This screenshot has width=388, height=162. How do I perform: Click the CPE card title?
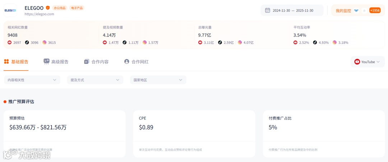coord(143,118)
